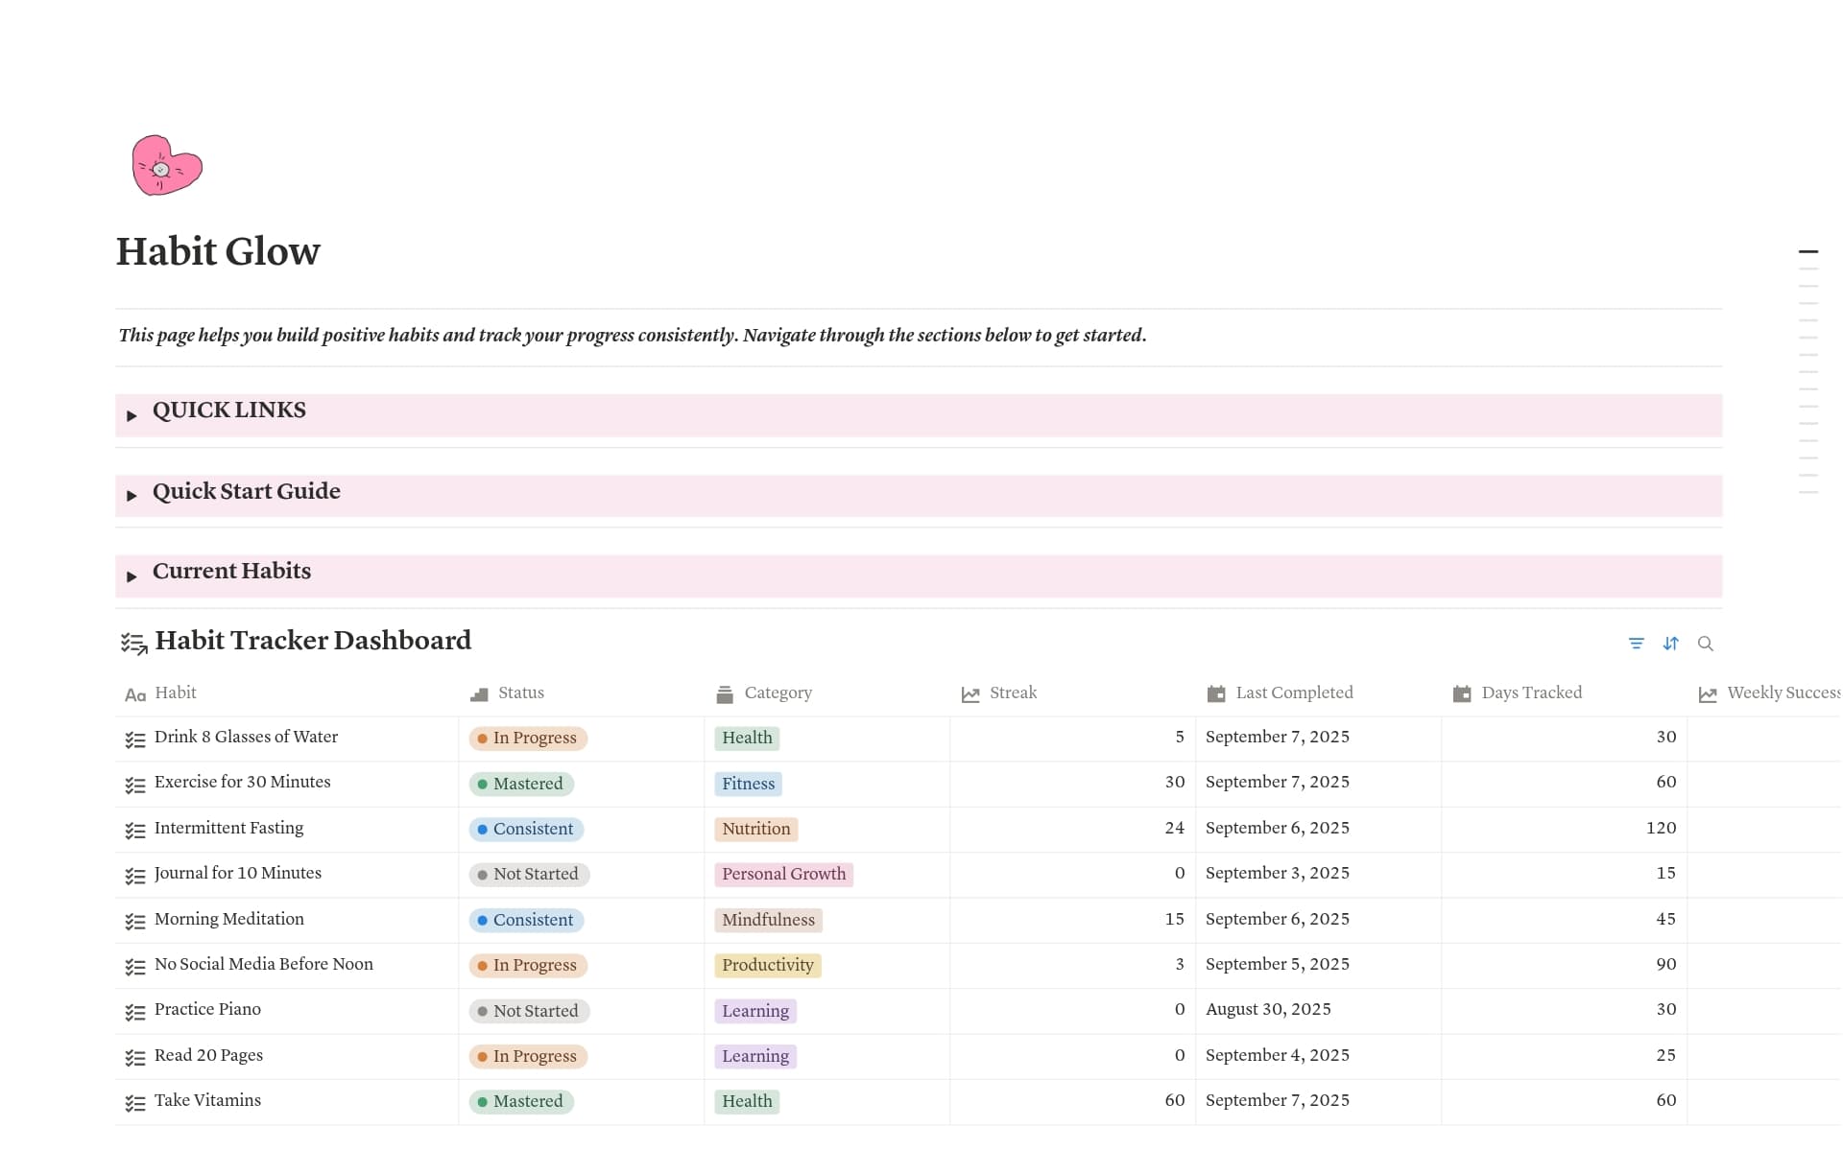Open the Morning Meditation habit page
Screen dimensions: 1843x1150
click(x=228, y=919)
